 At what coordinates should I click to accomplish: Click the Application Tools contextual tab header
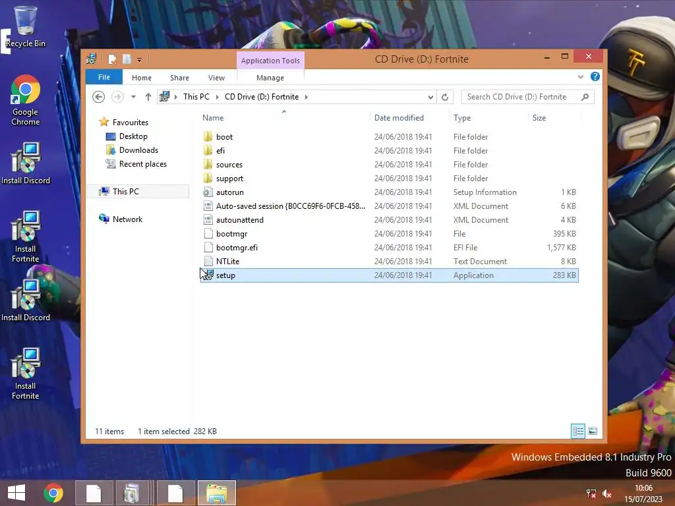270,60
